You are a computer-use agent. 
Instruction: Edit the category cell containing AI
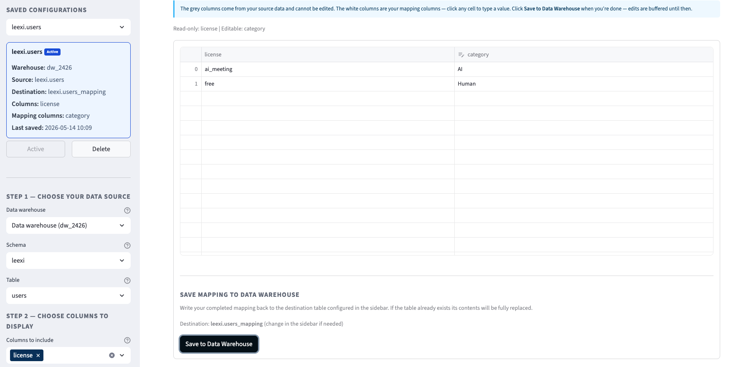[x=584, y=69]
